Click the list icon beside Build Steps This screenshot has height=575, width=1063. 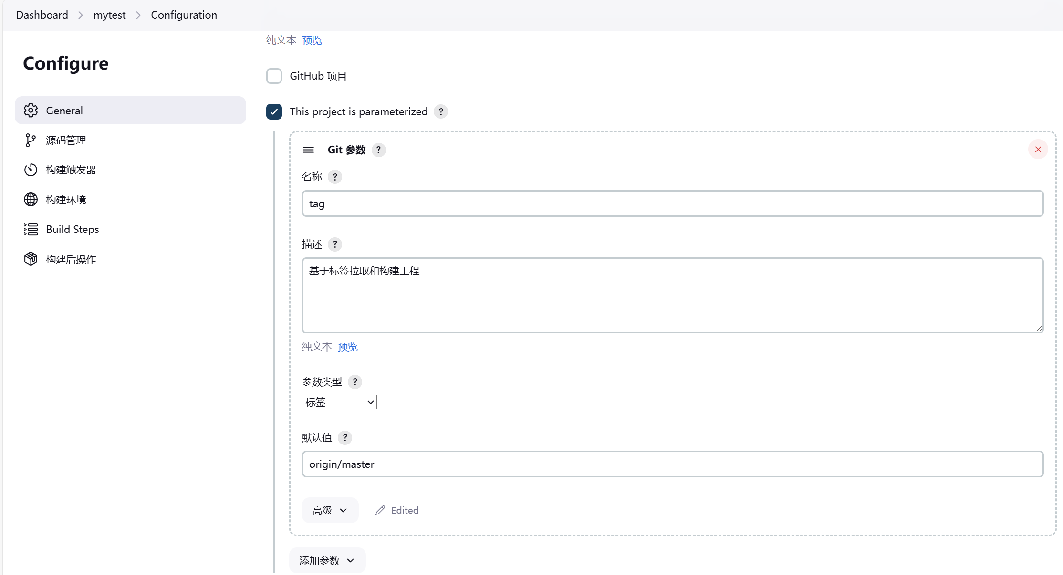[31, 229]
